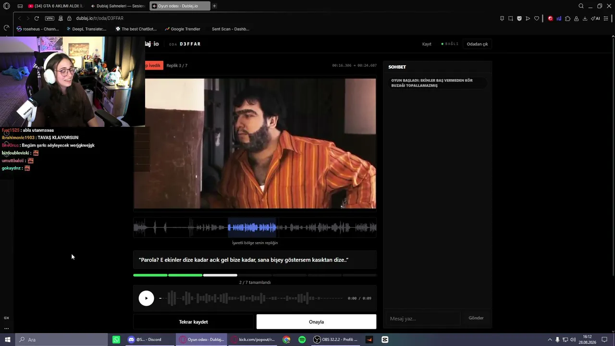Open The best ChatBot bookmark

[136, 29]
